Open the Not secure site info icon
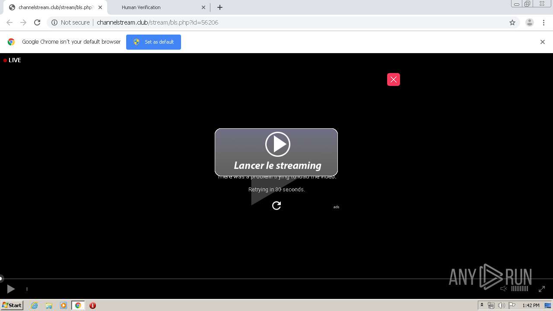 point(54,22)
